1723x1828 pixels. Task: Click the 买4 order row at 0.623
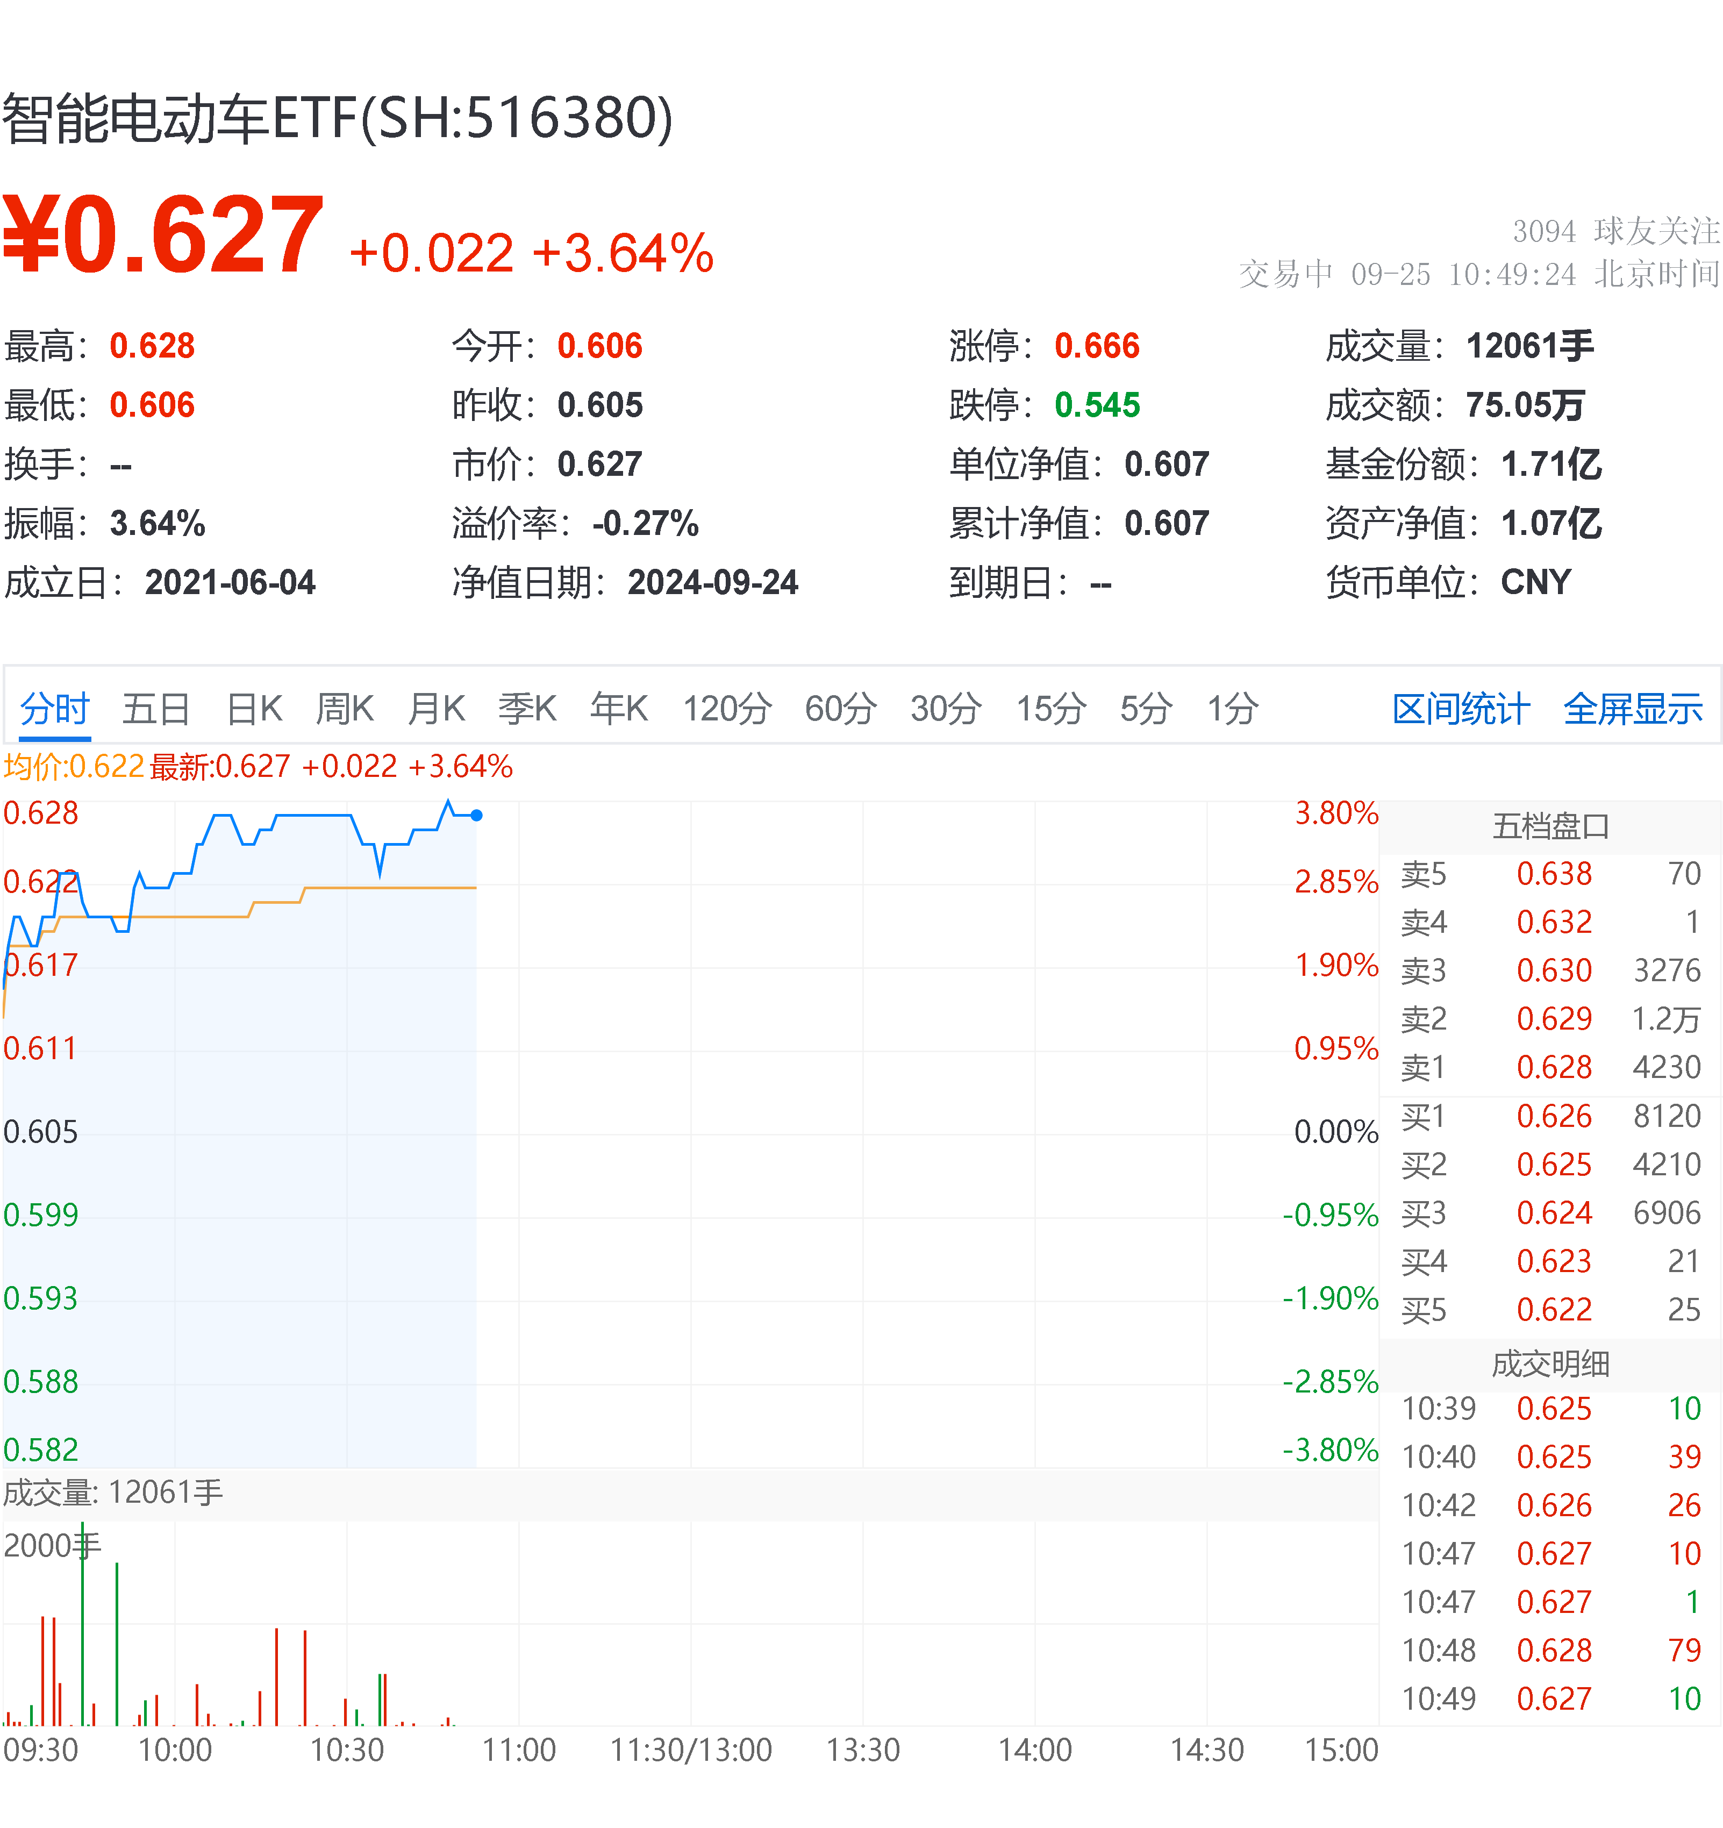point(1550,1261)
